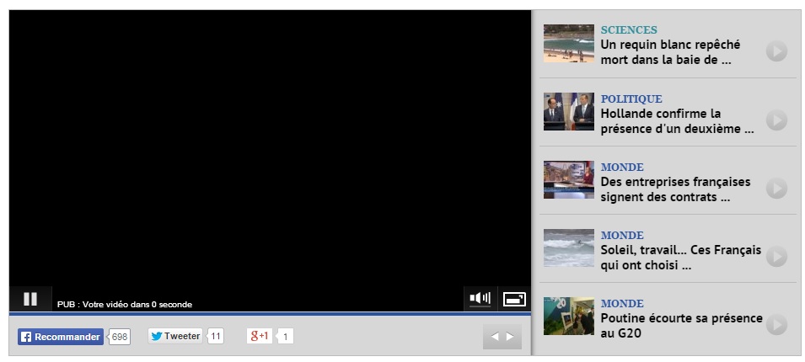
Task: Switch the player to fullscreen mode
Action: [x=514, y=299]
